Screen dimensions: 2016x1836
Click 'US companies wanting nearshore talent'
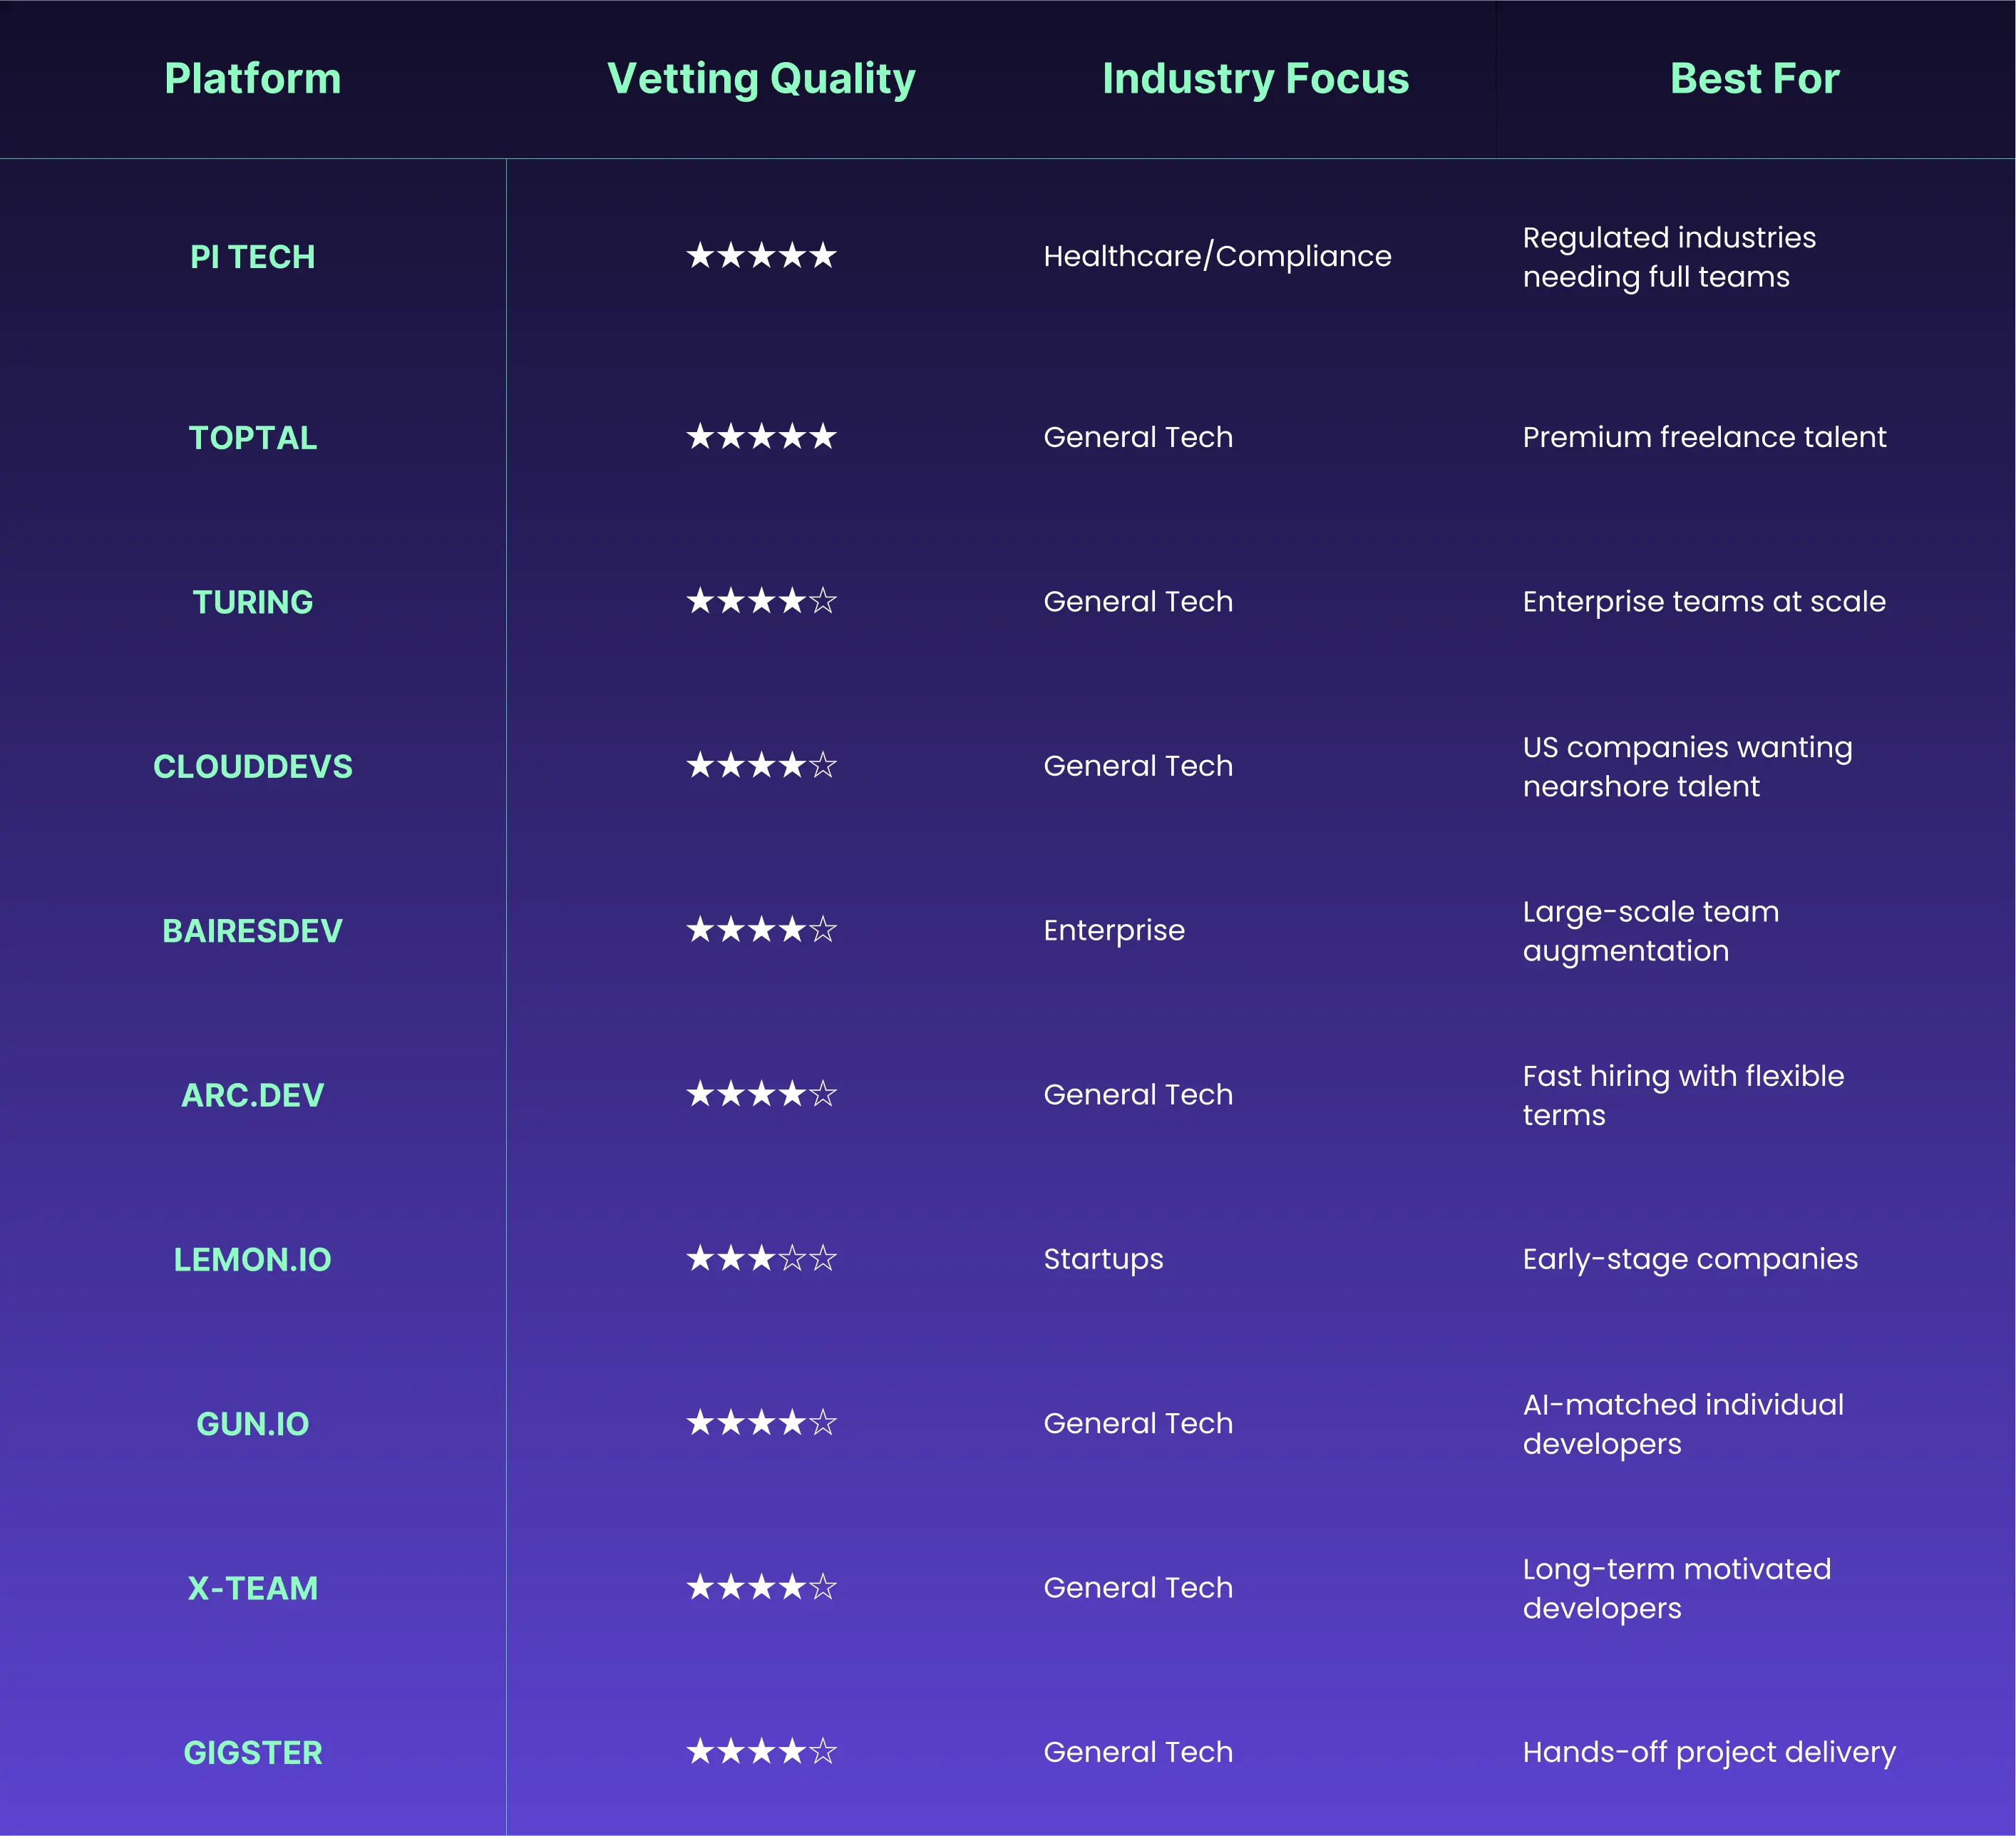point(1687,767)
